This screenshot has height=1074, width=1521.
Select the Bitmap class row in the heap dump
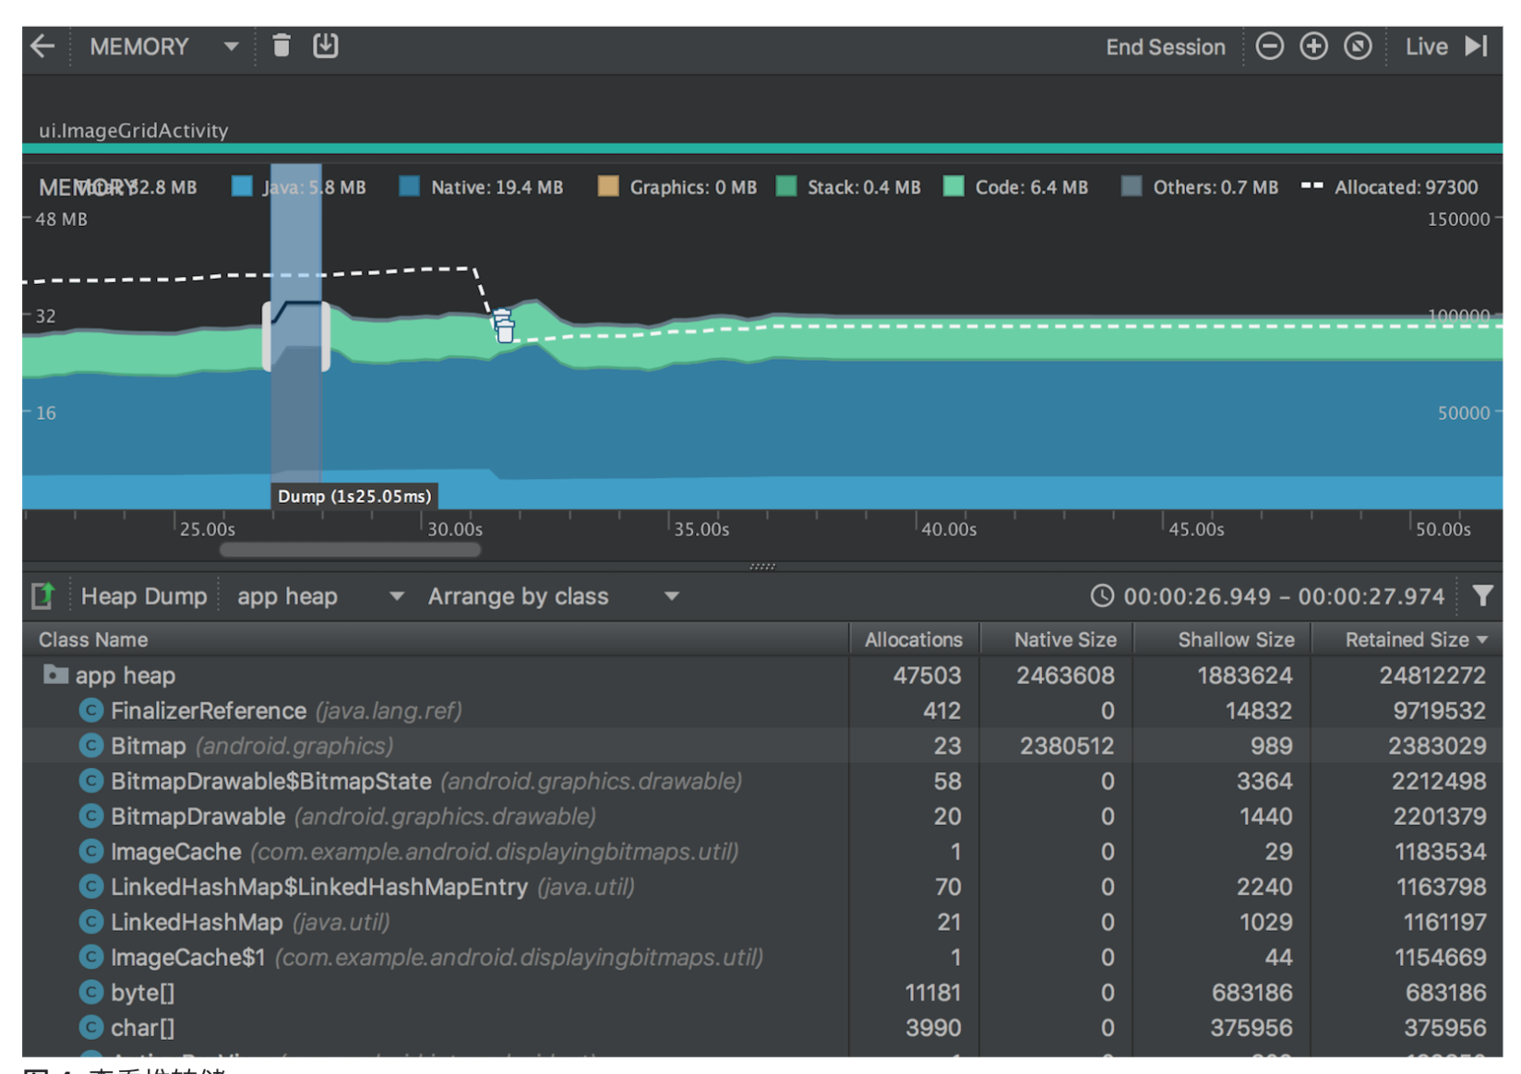pos(369,746)
